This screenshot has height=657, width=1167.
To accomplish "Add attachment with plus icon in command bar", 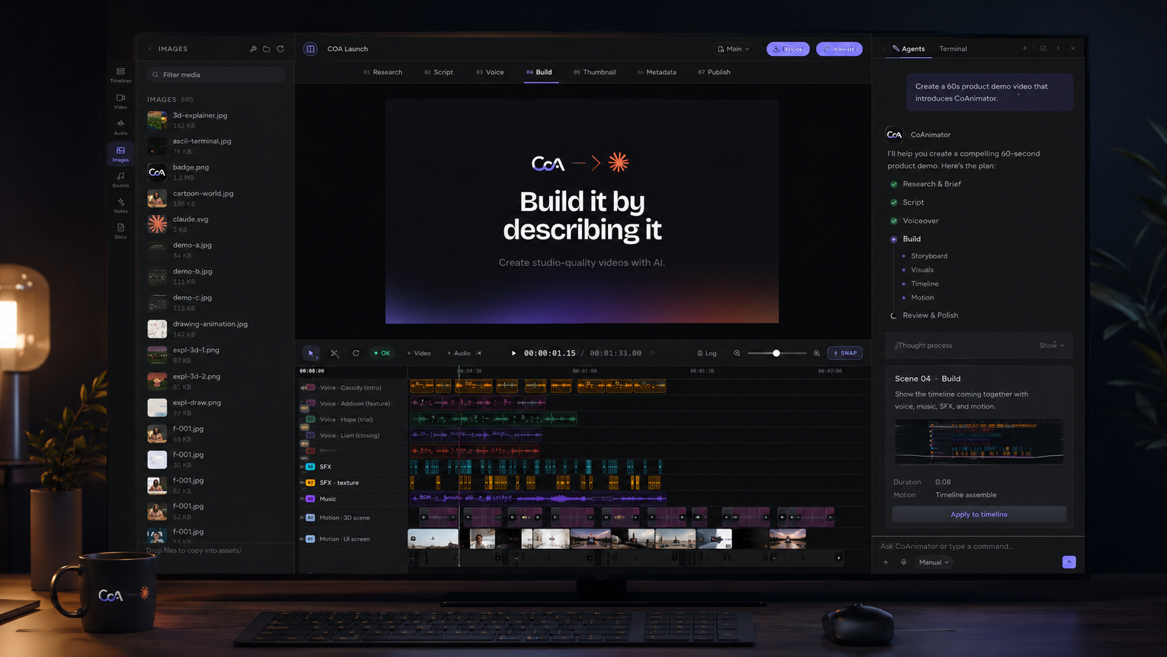I will (886, 562).
